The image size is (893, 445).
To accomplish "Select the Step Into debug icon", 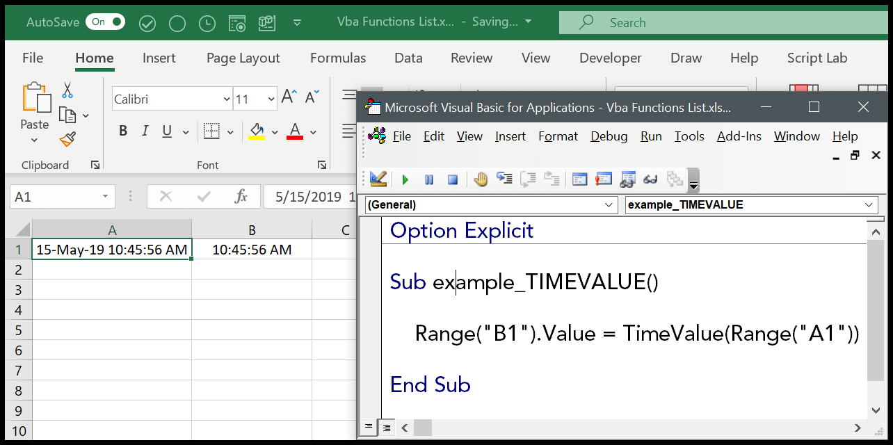I will [504, 179].
